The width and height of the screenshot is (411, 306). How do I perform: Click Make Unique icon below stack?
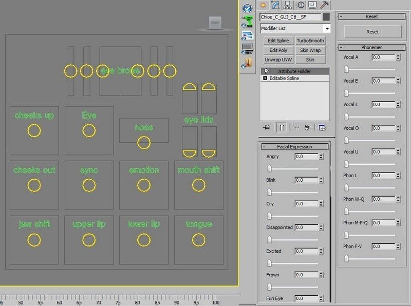[296, 128]
